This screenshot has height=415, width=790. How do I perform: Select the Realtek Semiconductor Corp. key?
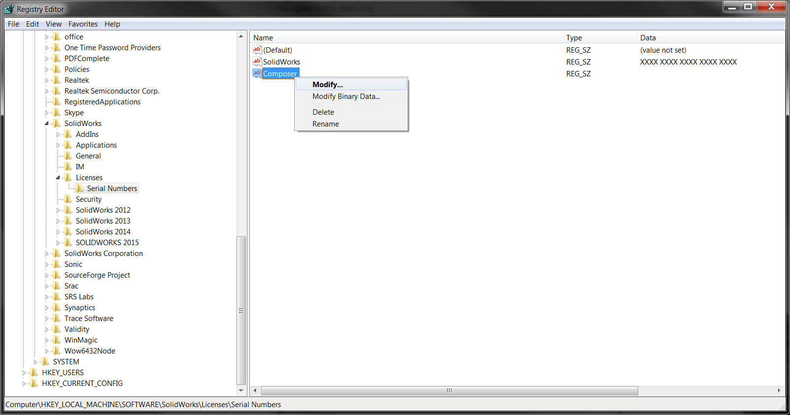point(112,91)
